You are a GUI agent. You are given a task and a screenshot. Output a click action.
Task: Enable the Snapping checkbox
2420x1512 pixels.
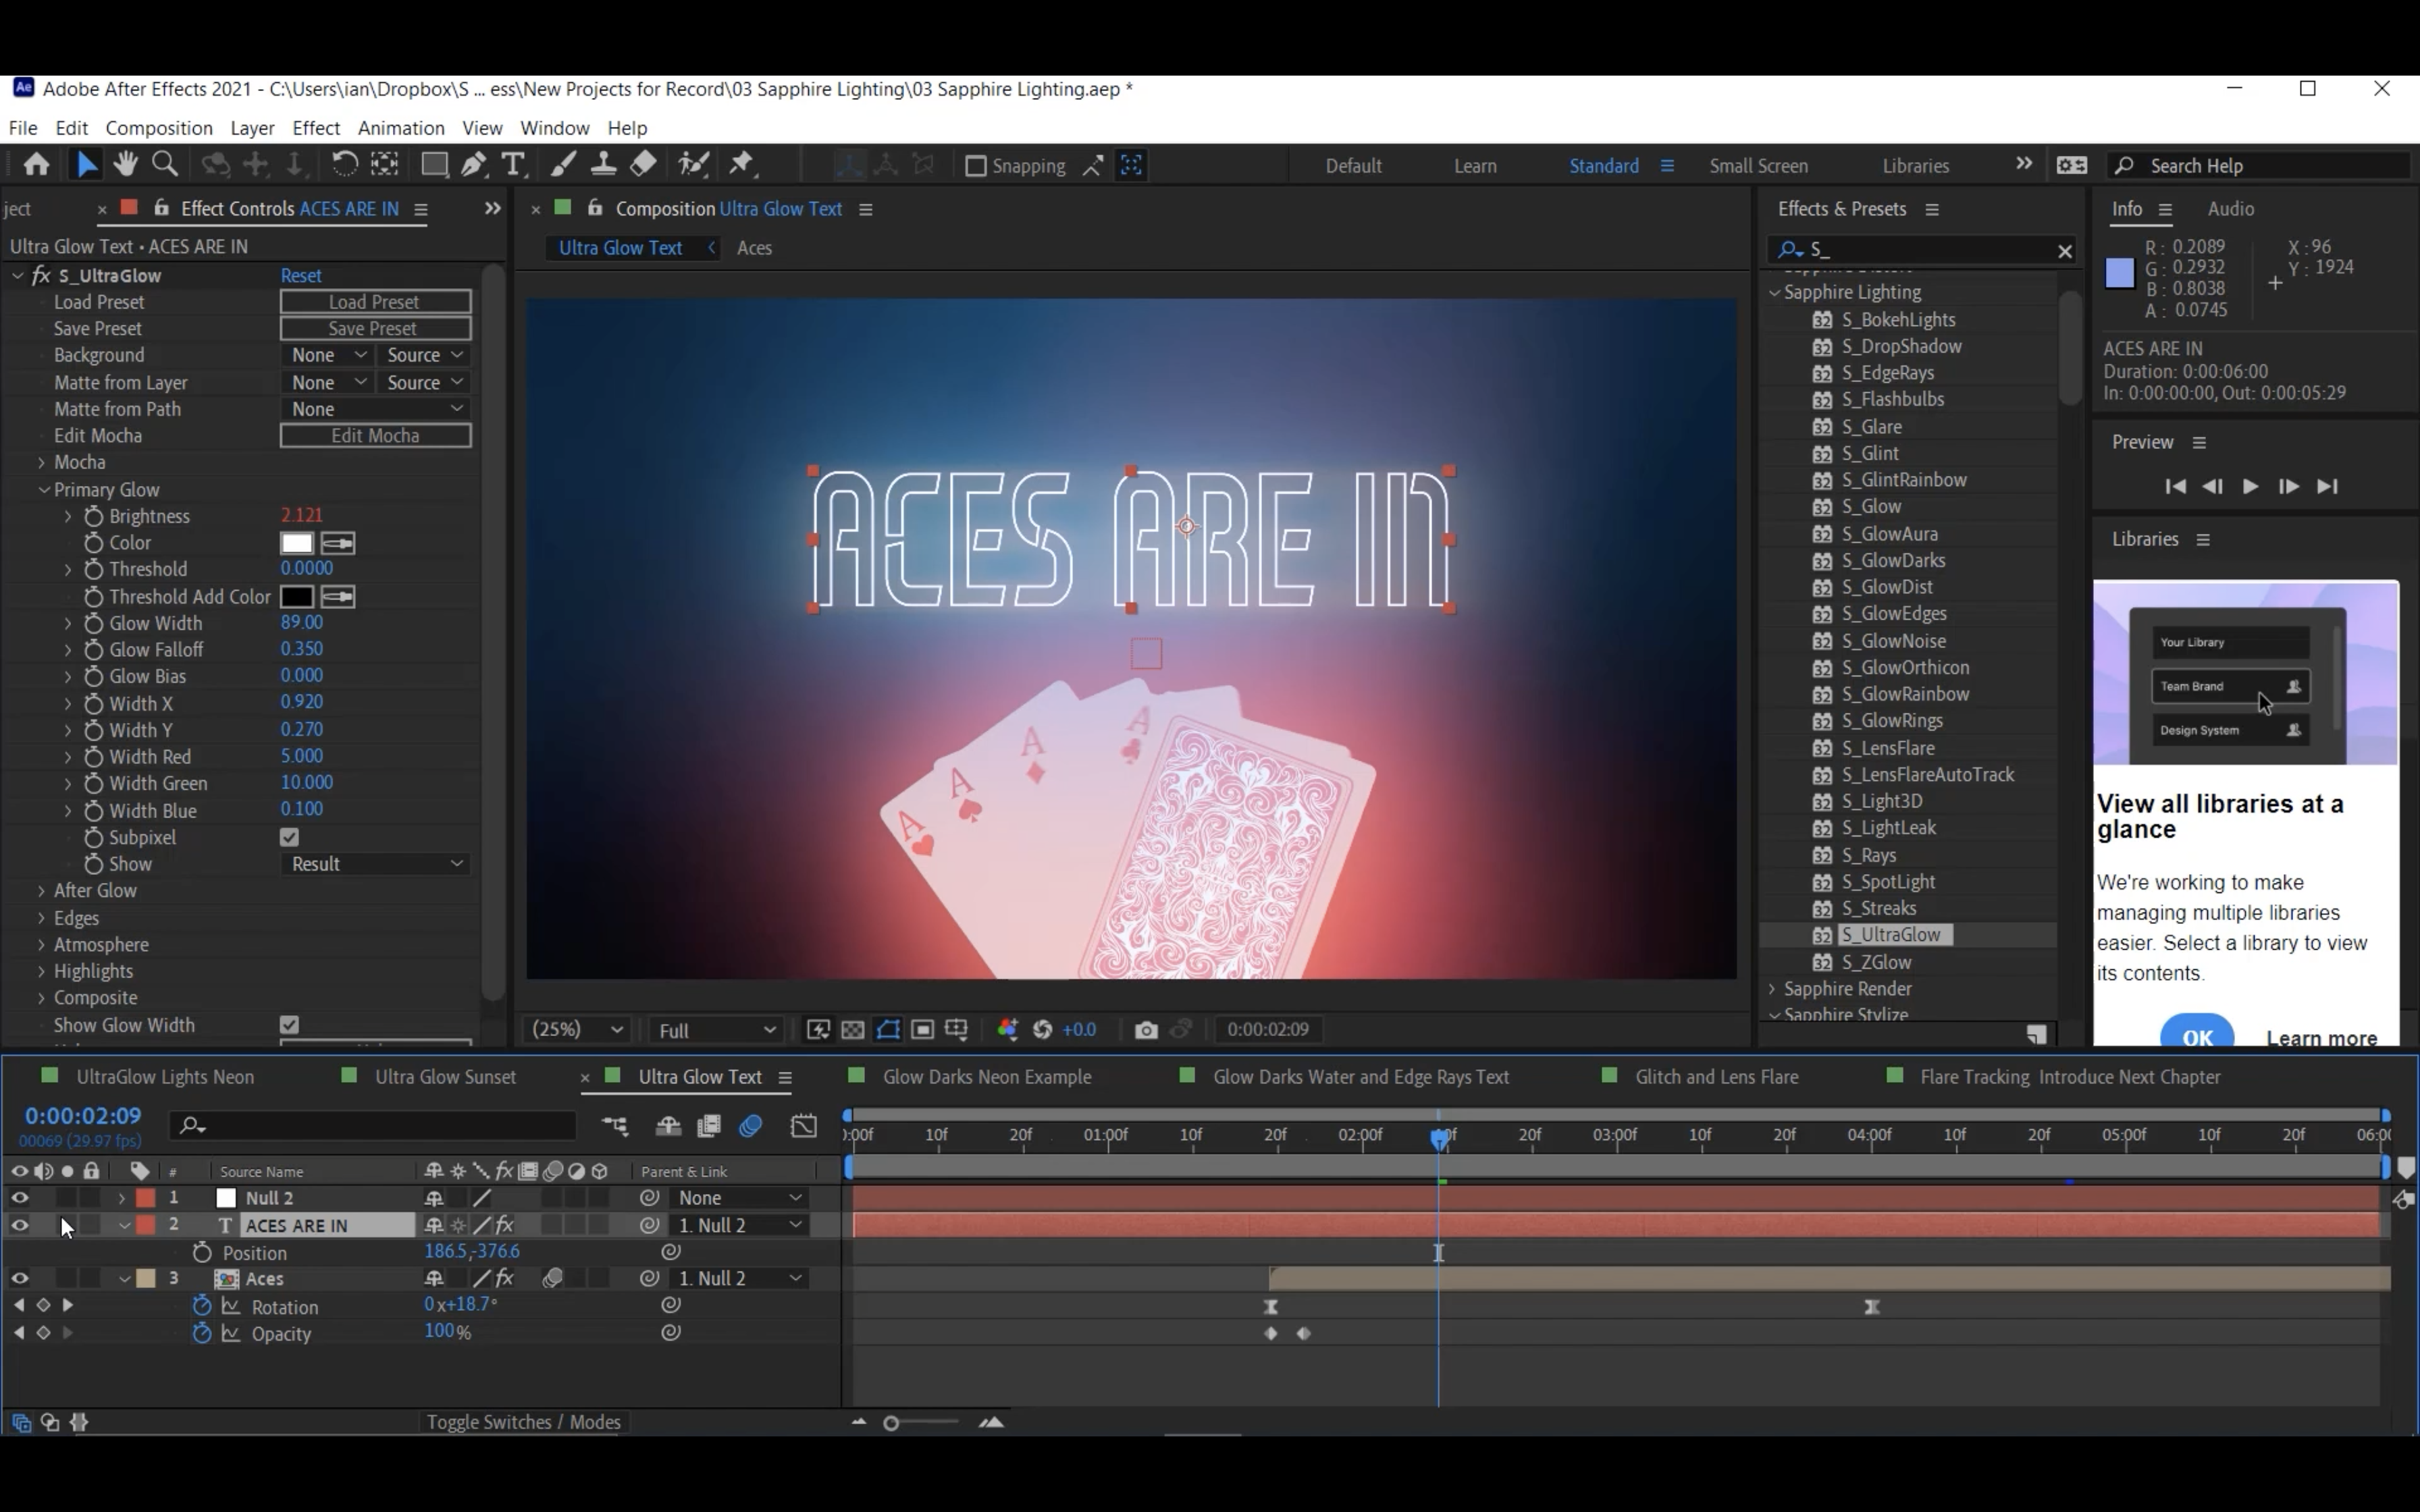pyautogui.click(x=975, y=166)
